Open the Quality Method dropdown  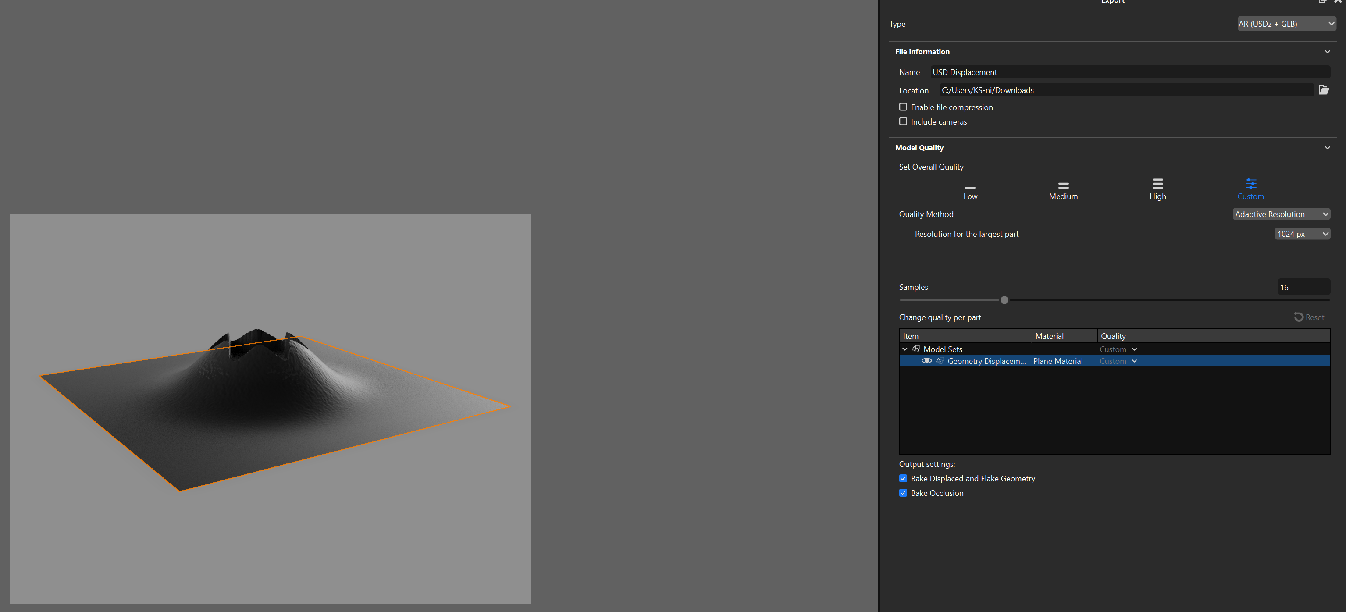tap(1281, 214)
